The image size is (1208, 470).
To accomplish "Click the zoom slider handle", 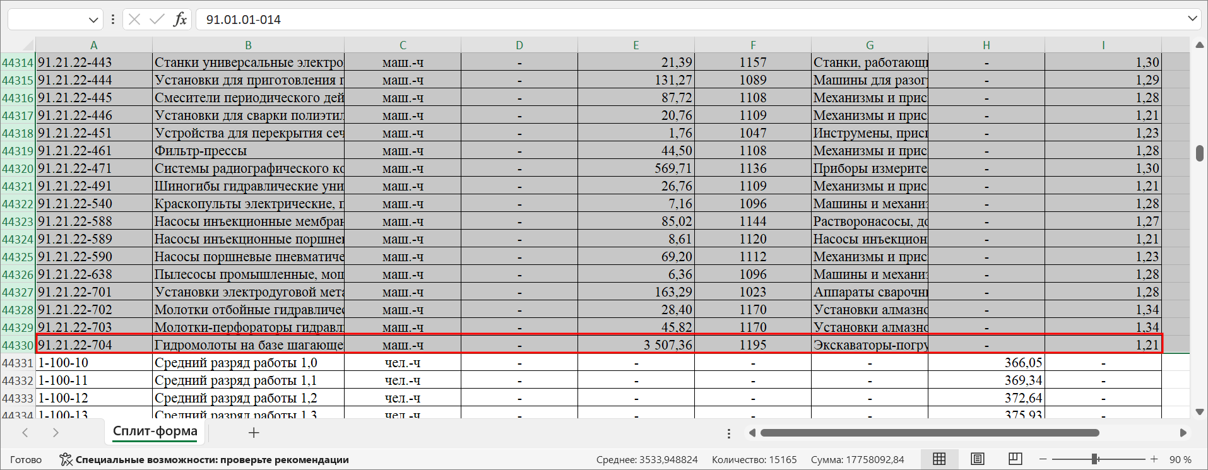I will pyautogui.click(x=1094, y=459).
